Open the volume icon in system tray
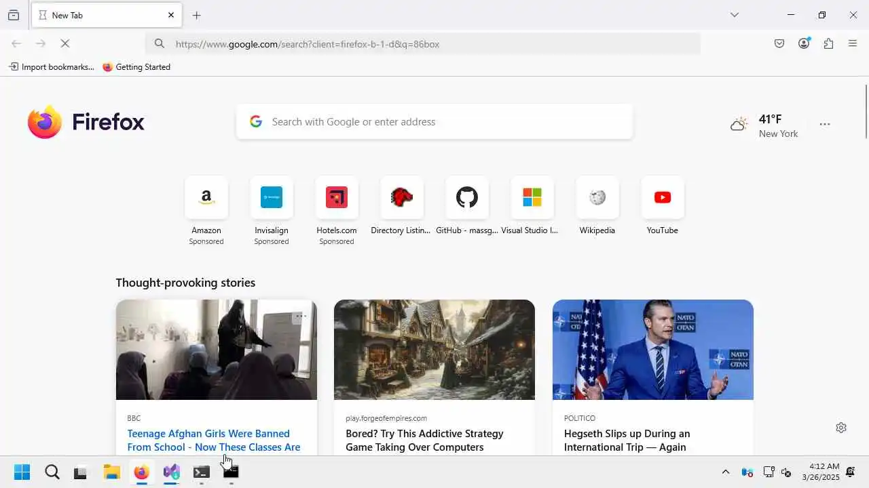 click(787, 472)
